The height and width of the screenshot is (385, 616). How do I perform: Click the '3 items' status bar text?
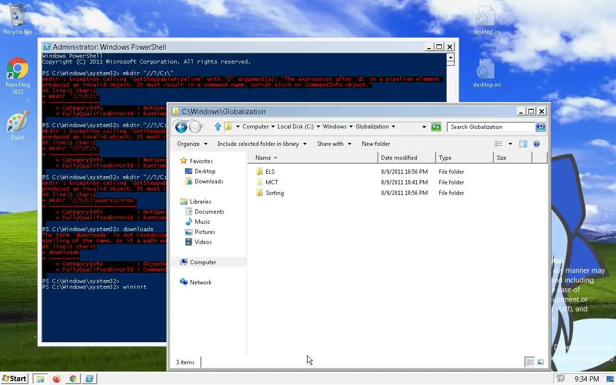tap(185, 362)
